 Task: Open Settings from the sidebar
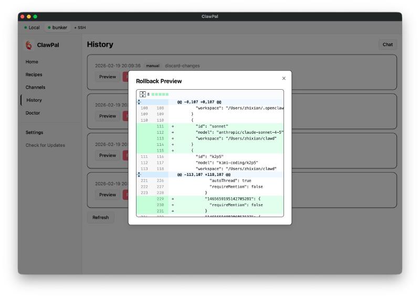(35, 133)
